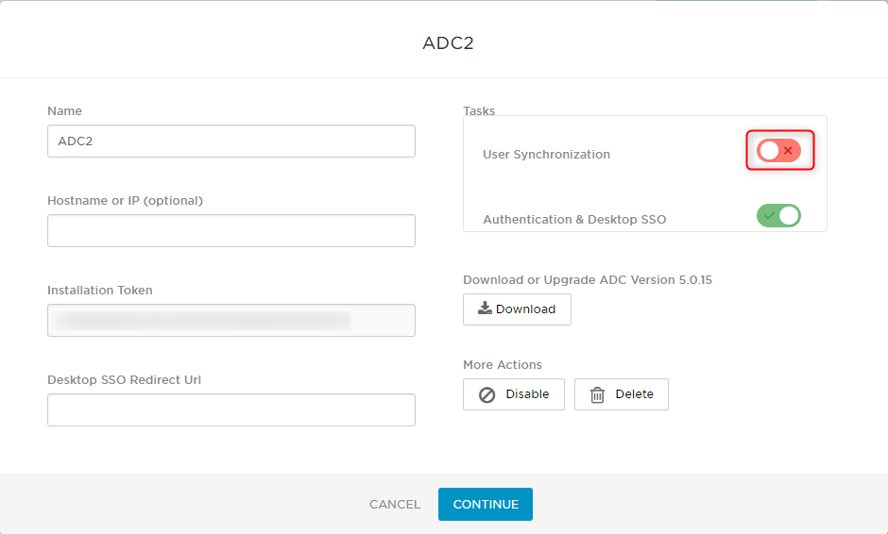Click the Authentication & Desktop SSO label
The image size is (888, 534).
pyautogui.click(x=574, y=220)
